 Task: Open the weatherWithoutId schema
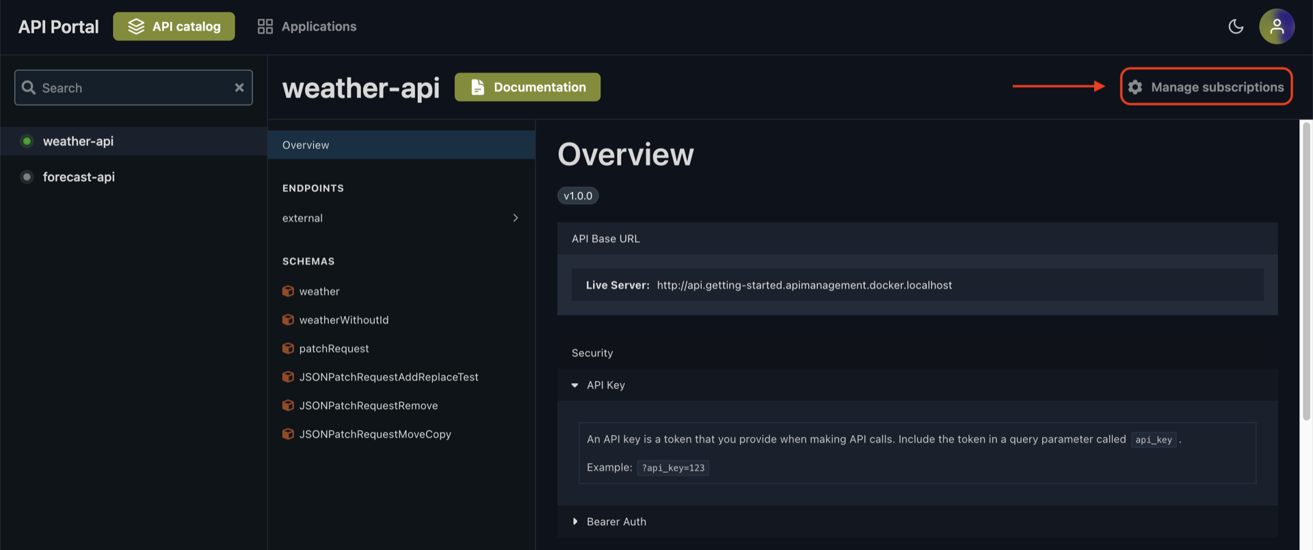pos(343,320)
